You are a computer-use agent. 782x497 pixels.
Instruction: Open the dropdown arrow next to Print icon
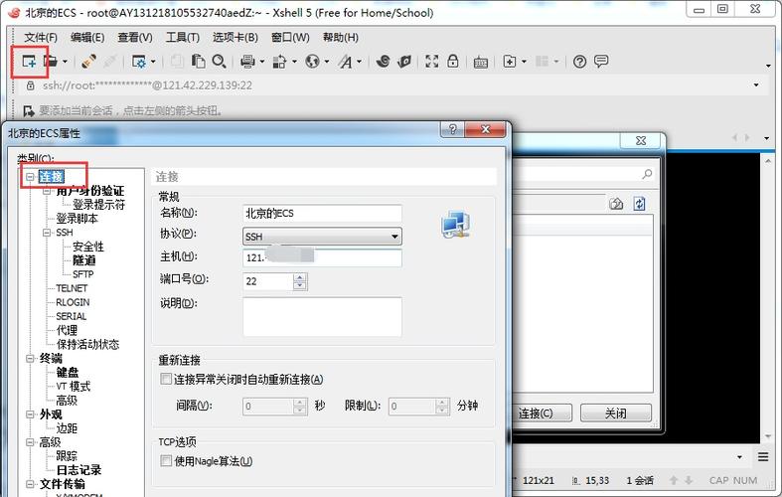click(x=262, y=62)
